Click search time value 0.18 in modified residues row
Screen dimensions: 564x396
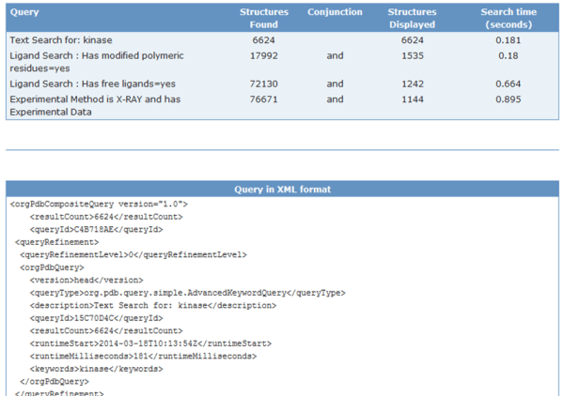pyautogui.click(x=509, y=56)
